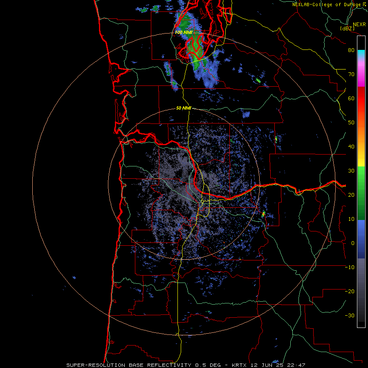Click the 30 value on the dBZ scale
368x368 pixels.
(351, 171)
